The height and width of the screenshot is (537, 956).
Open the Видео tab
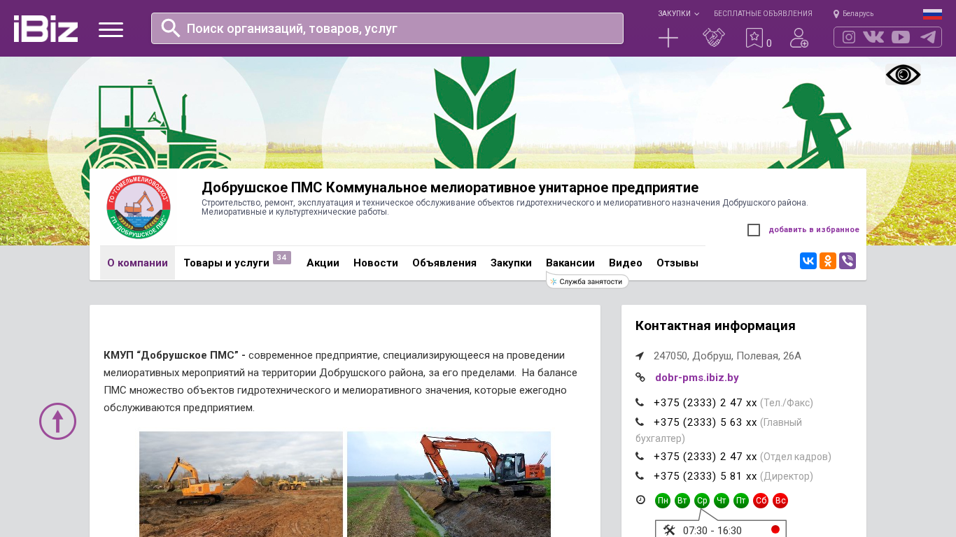pyautogui.click(x=626, y=263)
